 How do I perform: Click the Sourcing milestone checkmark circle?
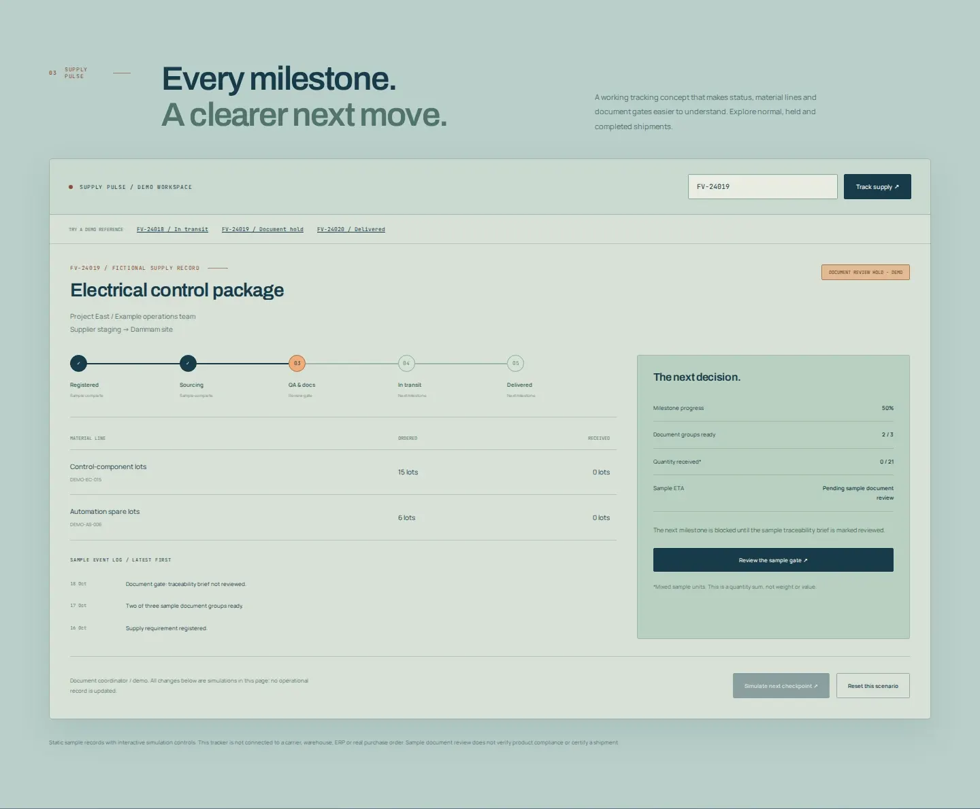(188, 364)
